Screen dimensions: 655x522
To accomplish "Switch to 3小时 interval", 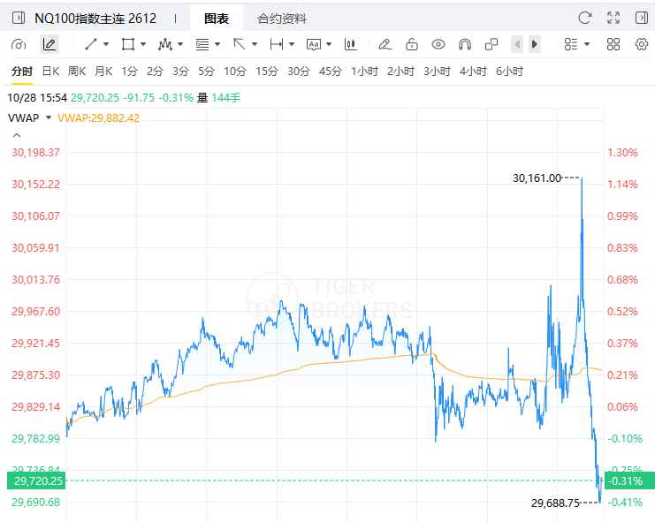I will tap(437, 72).
